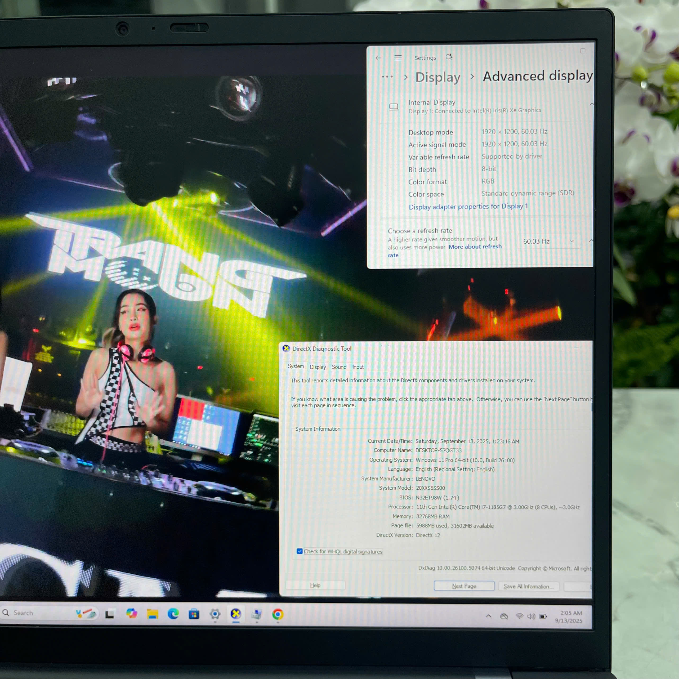679x679 pixels.
Task: Click the battery tray icon
Action: tap(543, 617)
